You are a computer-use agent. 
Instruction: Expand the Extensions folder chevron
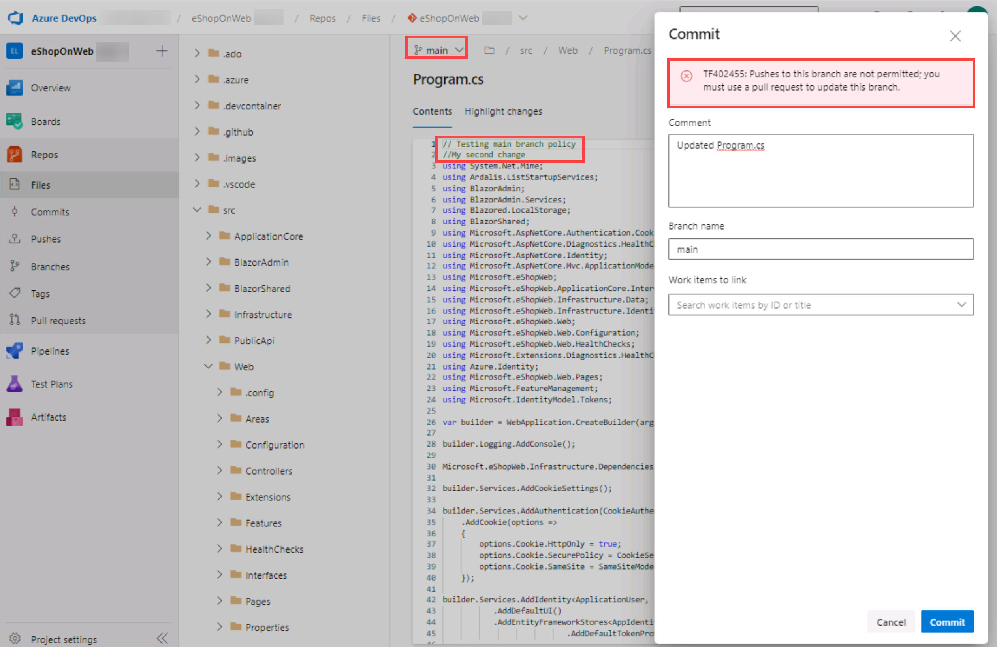pyautogui.click(x=220, y=496)
